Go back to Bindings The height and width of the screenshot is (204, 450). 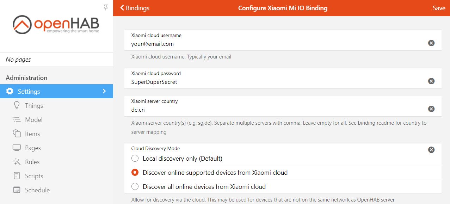click(135, 7)
